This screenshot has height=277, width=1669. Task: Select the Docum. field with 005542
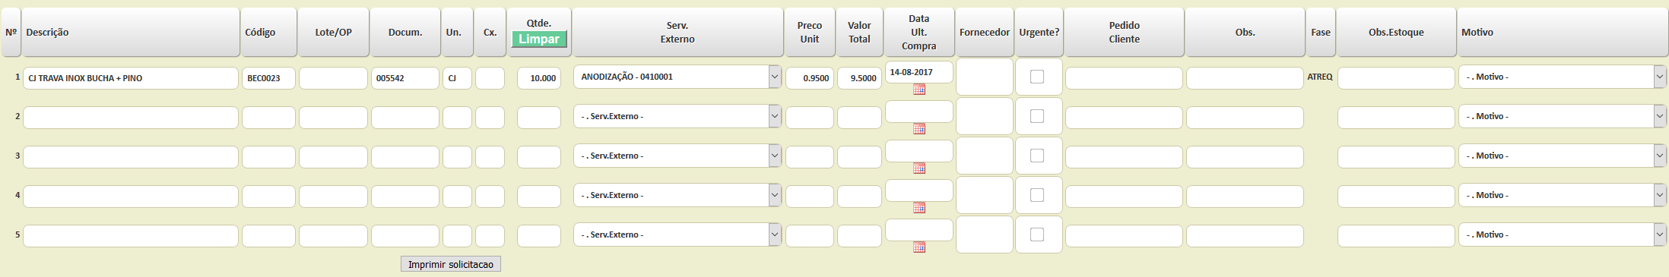coord(405,78)
